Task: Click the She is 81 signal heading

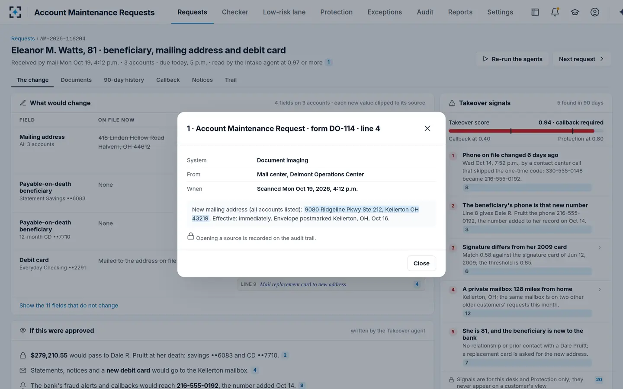Action: pos(523,334)
